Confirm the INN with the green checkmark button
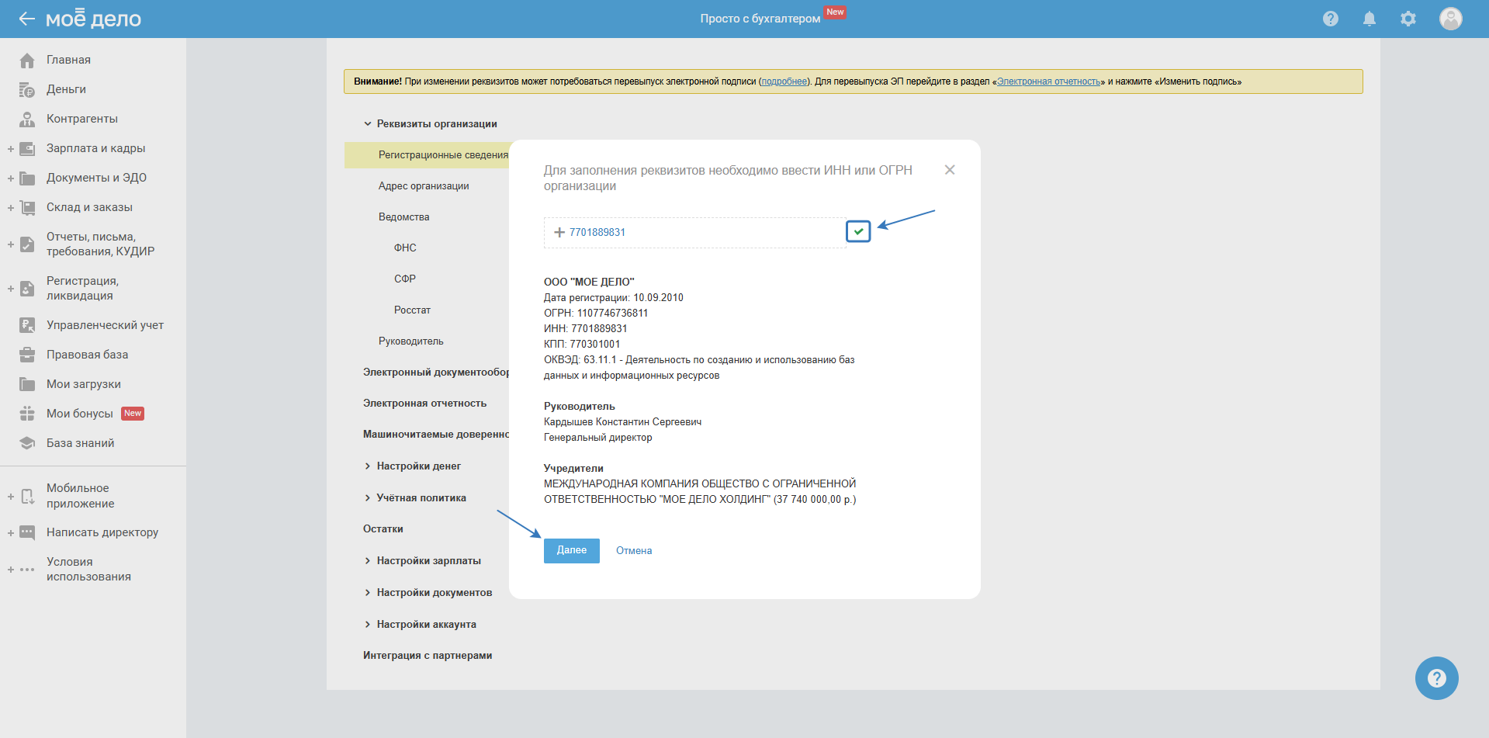 858,231
